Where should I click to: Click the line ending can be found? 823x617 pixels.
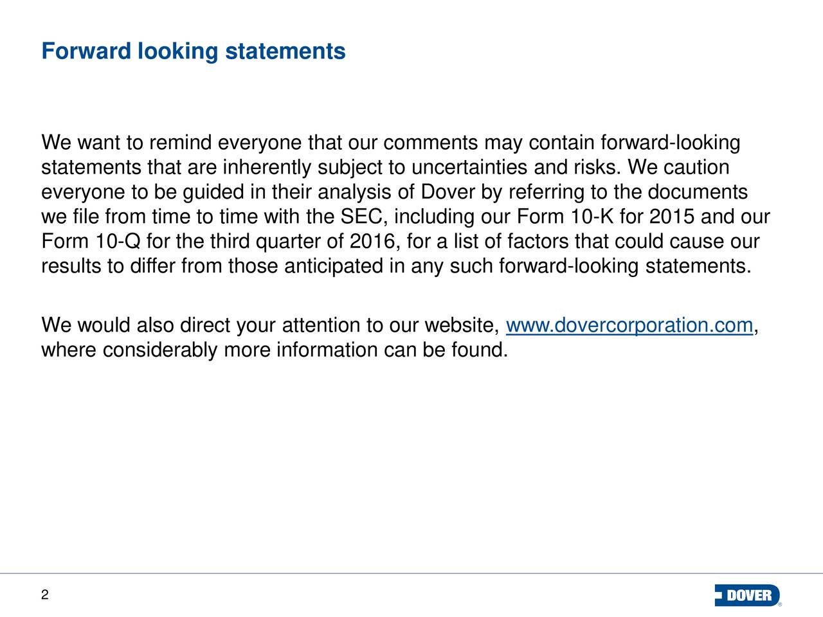pos(275,351)
